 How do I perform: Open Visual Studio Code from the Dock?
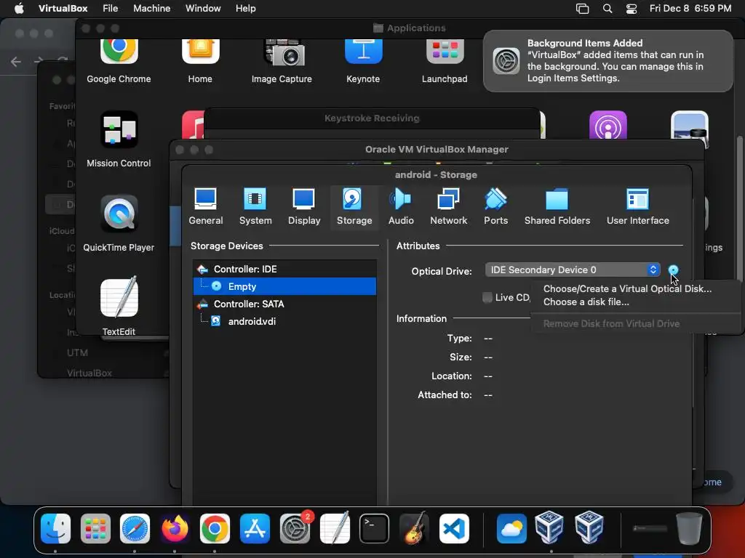[454, 529]
